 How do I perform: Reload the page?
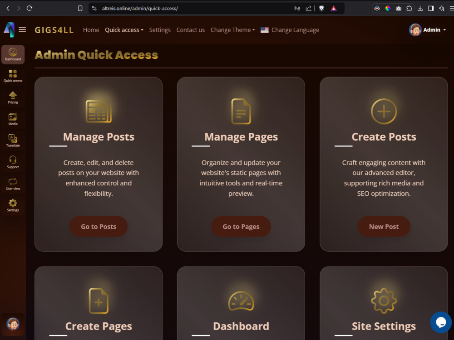point(29,8)
